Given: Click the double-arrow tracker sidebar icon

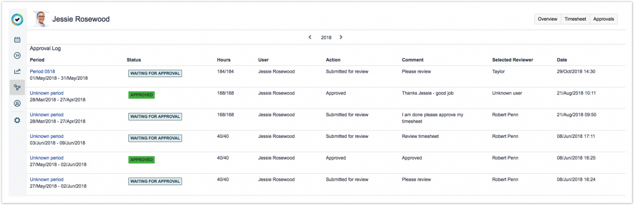Looking at the screenshot, I should (x=17, y=55).
